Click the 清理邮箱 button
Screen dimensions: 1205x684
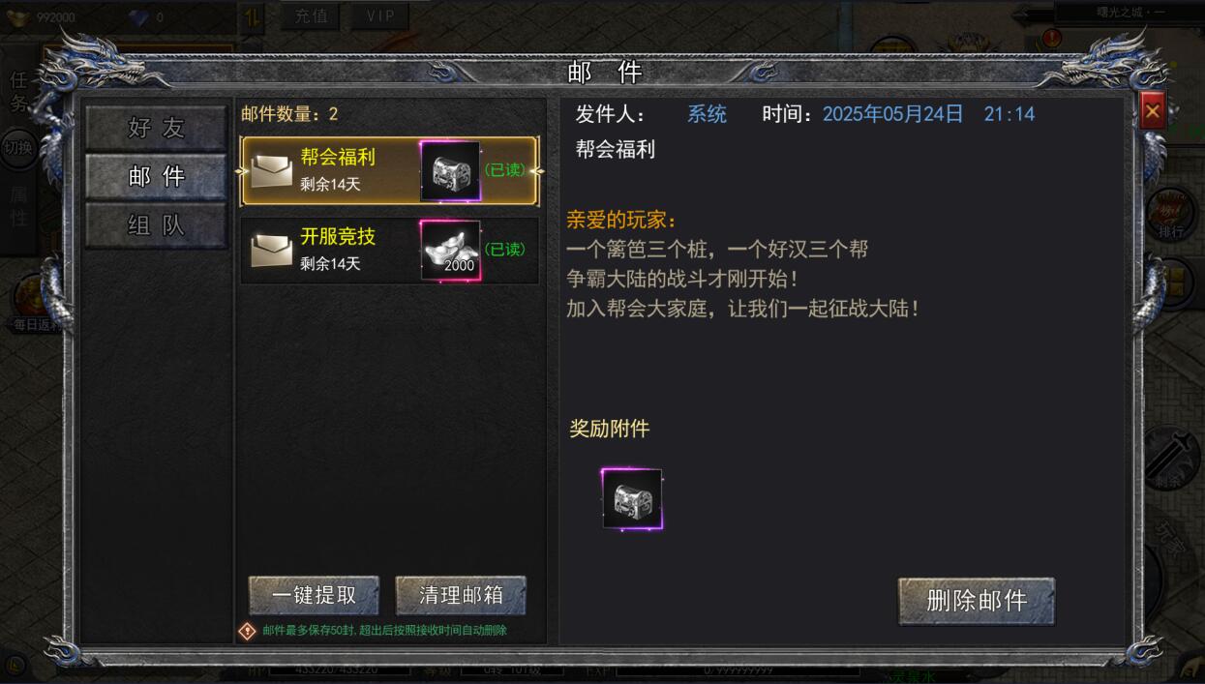click(x=461, y=596)
